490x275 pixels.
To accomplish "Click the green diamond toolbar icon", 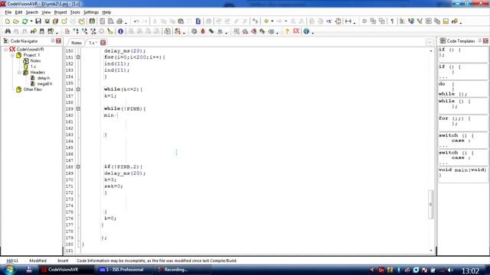I will click(x=266, y=21).
